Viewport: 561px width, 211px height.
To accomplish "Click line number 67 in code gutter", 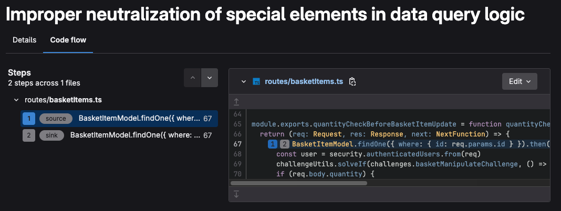I will pos(237,144).
